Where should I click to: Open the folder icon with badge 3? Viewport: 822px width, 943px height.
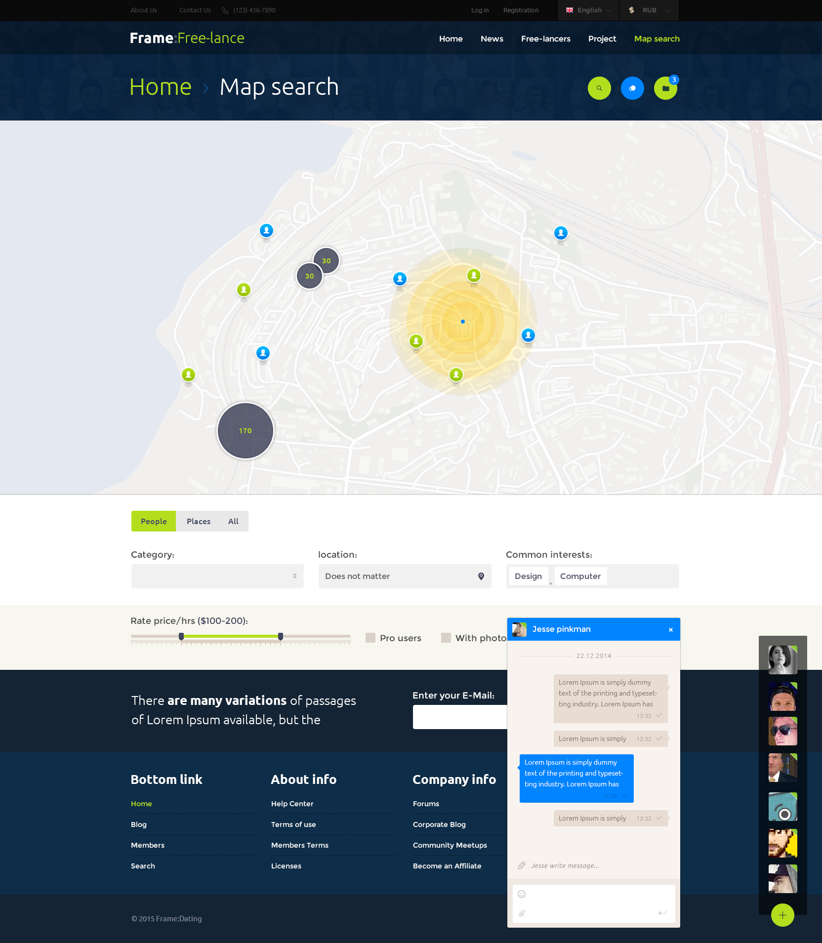[x=665, y=88]
